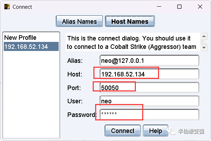Select the 192.168.52.134 profile entry
Image resolution: width=211 pixels, height=141 pixels.
click(x=31, y=46)
